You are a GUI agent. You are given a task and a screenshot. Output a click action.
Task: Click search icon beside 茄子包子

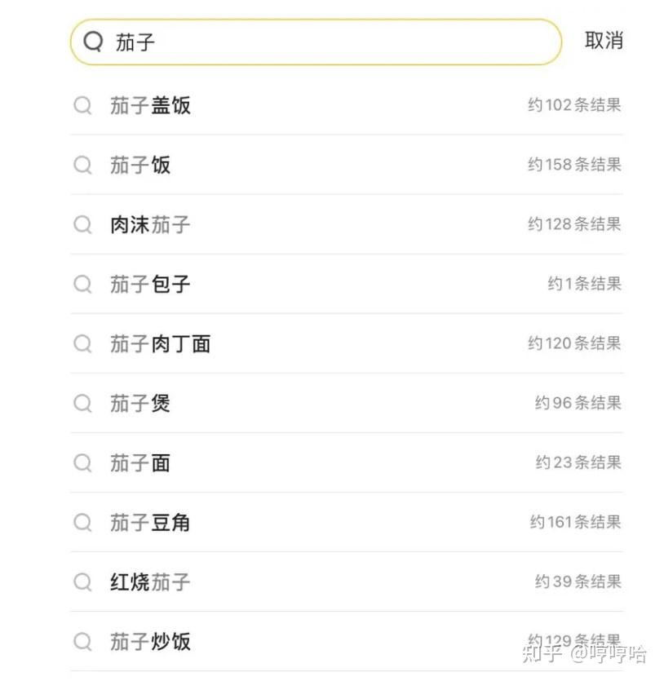coord(83,284)
